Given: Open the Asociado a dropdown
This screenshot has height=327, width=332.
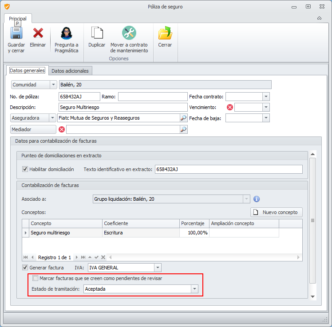Looking at the screenshot, I should click(246, 199).
